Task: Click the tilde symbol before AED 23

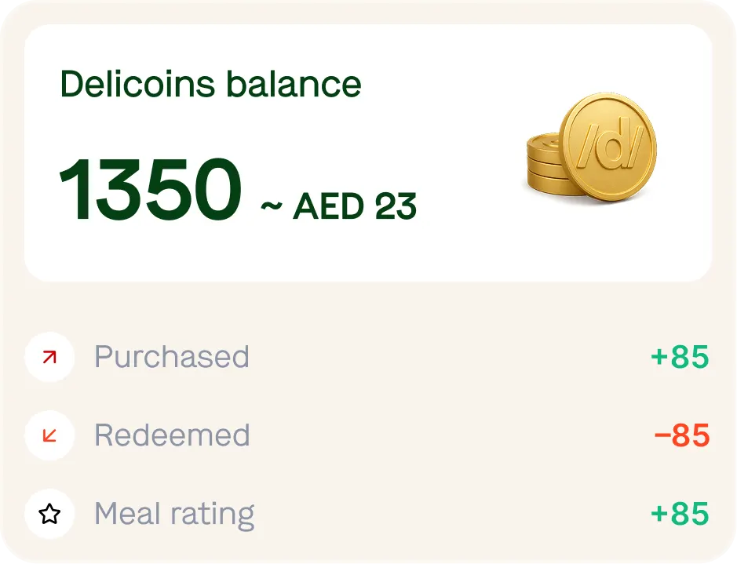Action: coord(272,206)
